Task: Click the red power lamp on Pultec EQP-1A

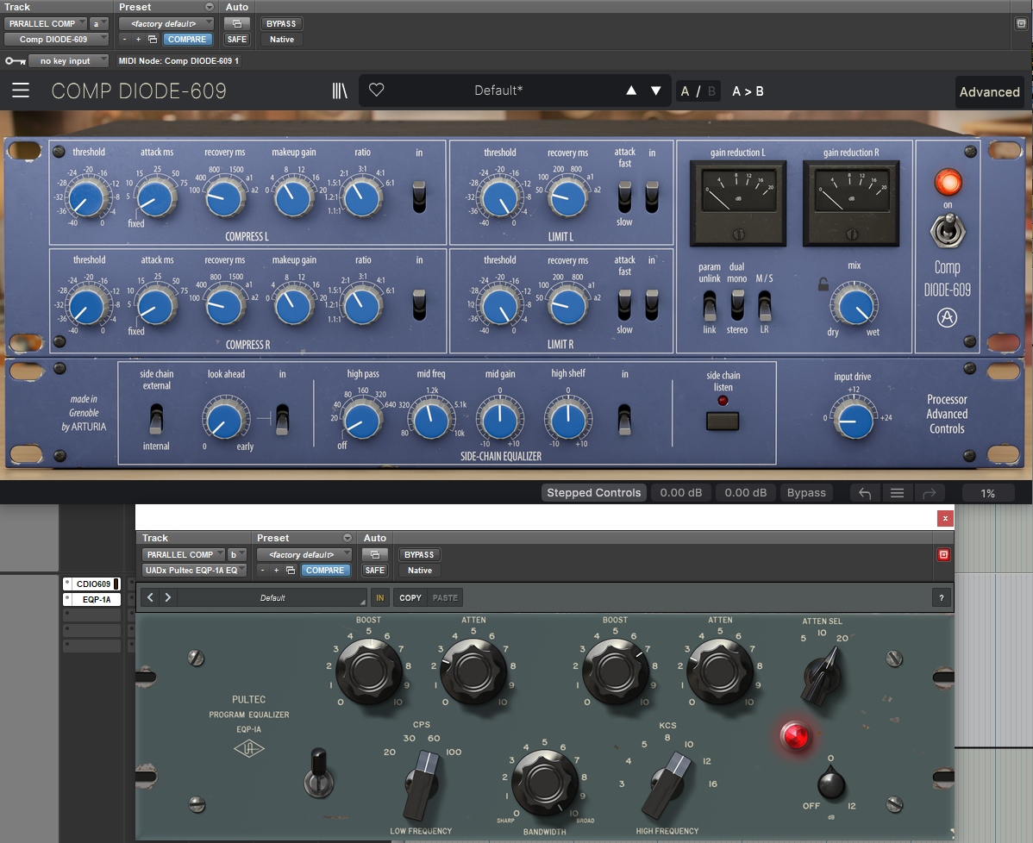Action: (795, 735)
